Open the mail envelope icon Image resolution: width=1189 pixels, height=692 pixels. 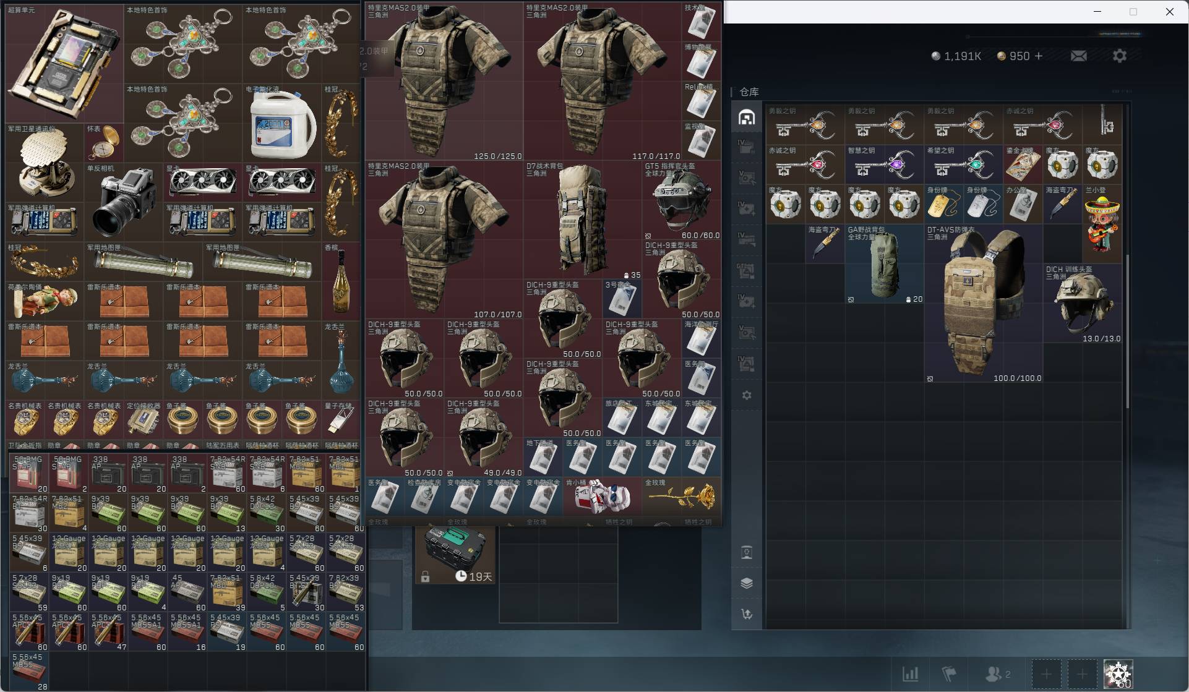[x=1078, y=56]
